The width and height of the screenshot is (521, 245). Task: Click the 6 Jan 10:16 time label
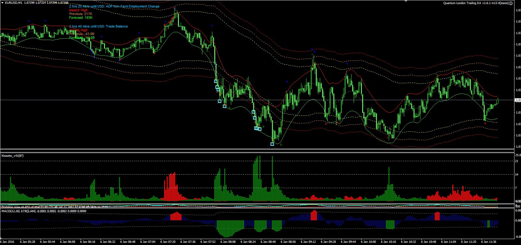click(x=388, y=242)
